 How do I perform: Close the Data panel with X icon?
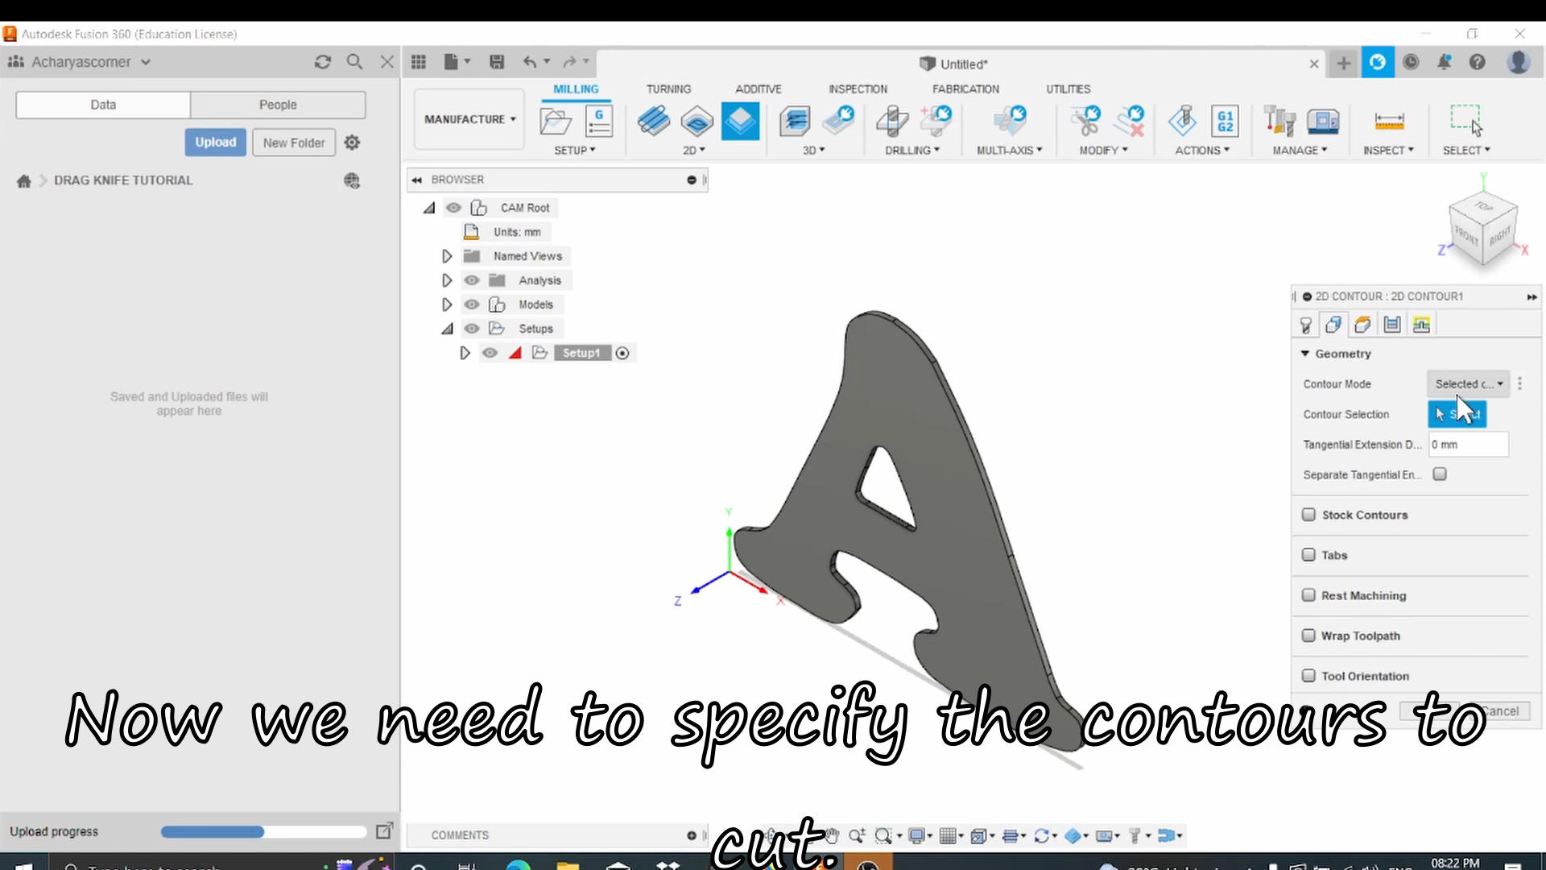pos(387,62)
